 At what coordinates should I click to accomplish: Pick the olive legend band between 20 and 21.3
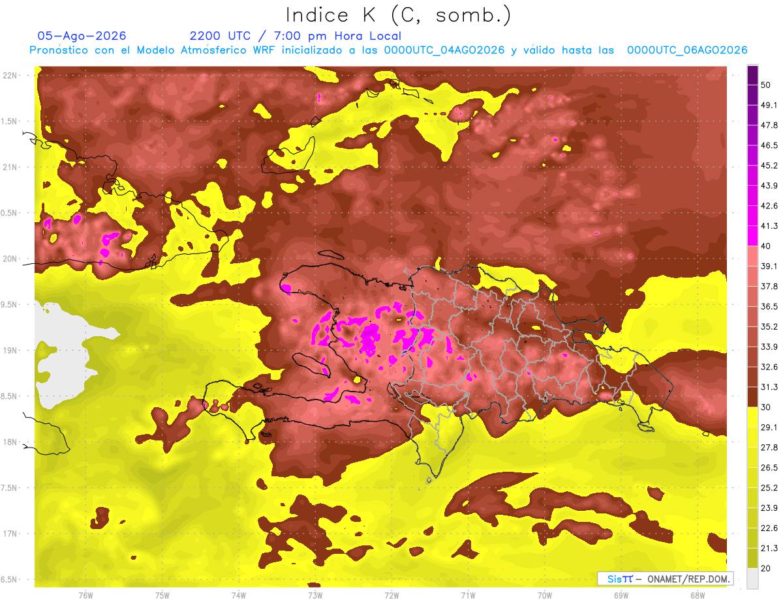point(752,558)
